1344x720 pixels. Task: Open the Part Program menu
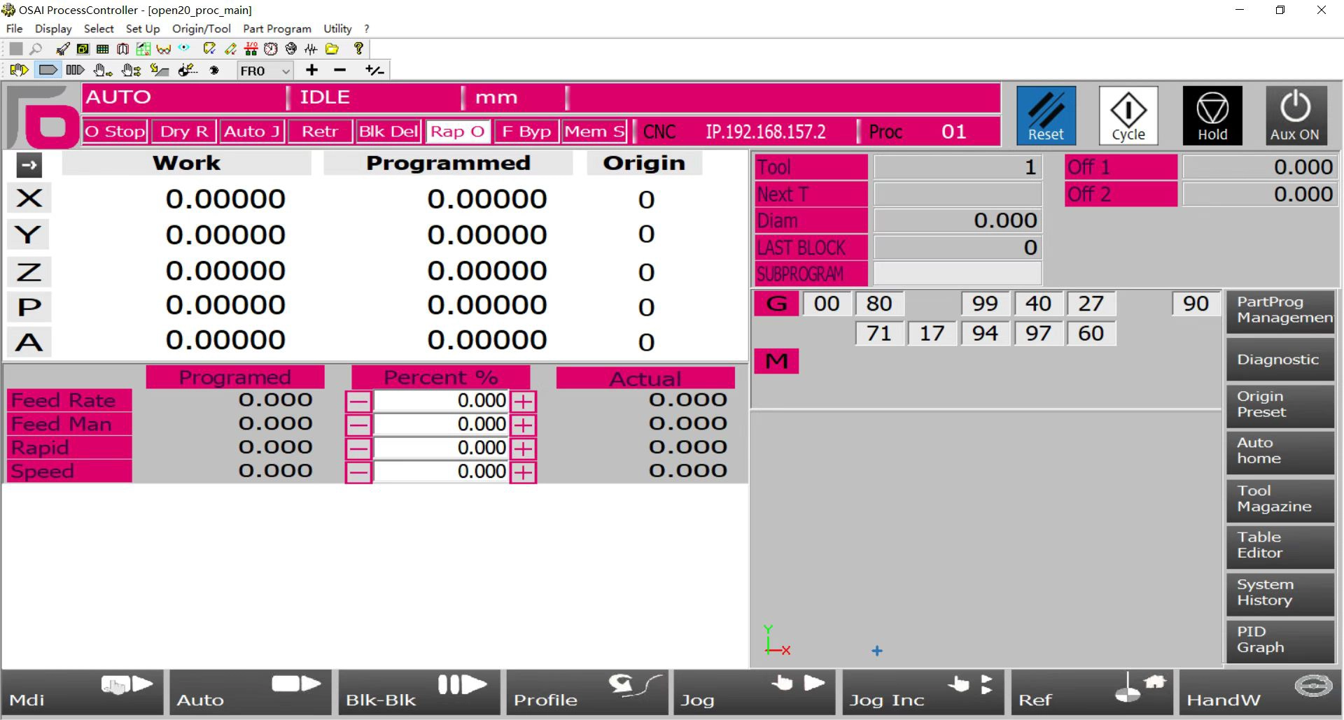pyautogui.click(x=276, y=29)
